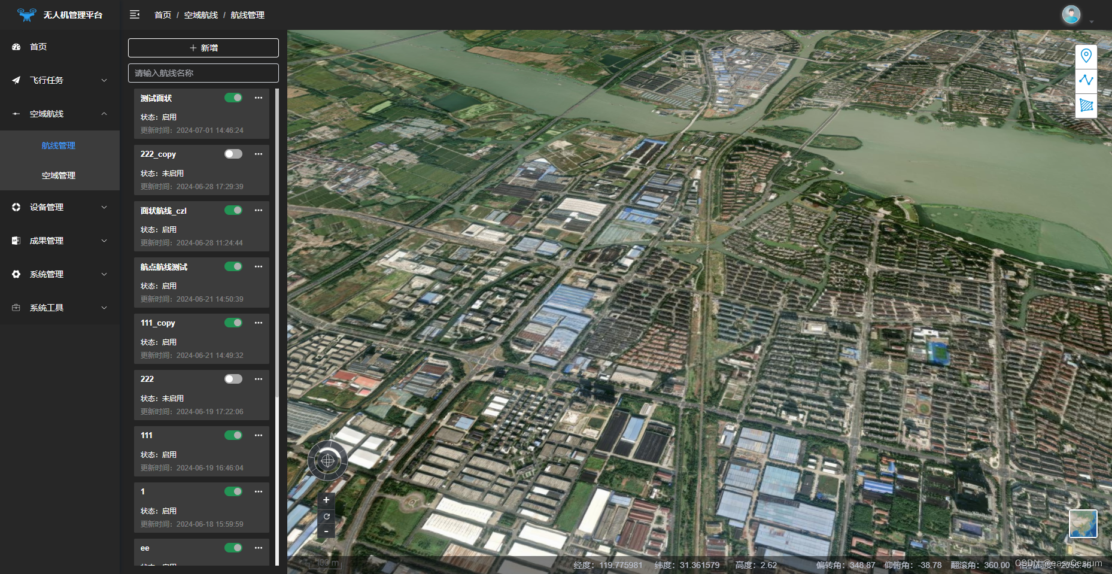Viewport: 1112px width, 574px height.
Task: Open the 飞行任务 sidebar menu
Action: coord(60,80)
